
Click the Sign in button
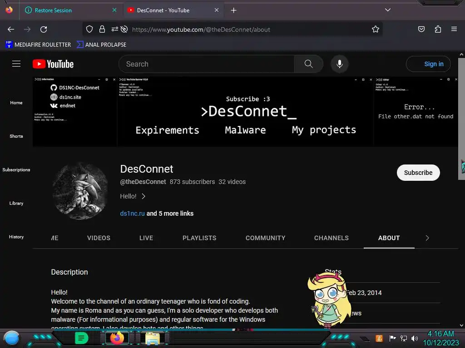(x=429, y=64)
